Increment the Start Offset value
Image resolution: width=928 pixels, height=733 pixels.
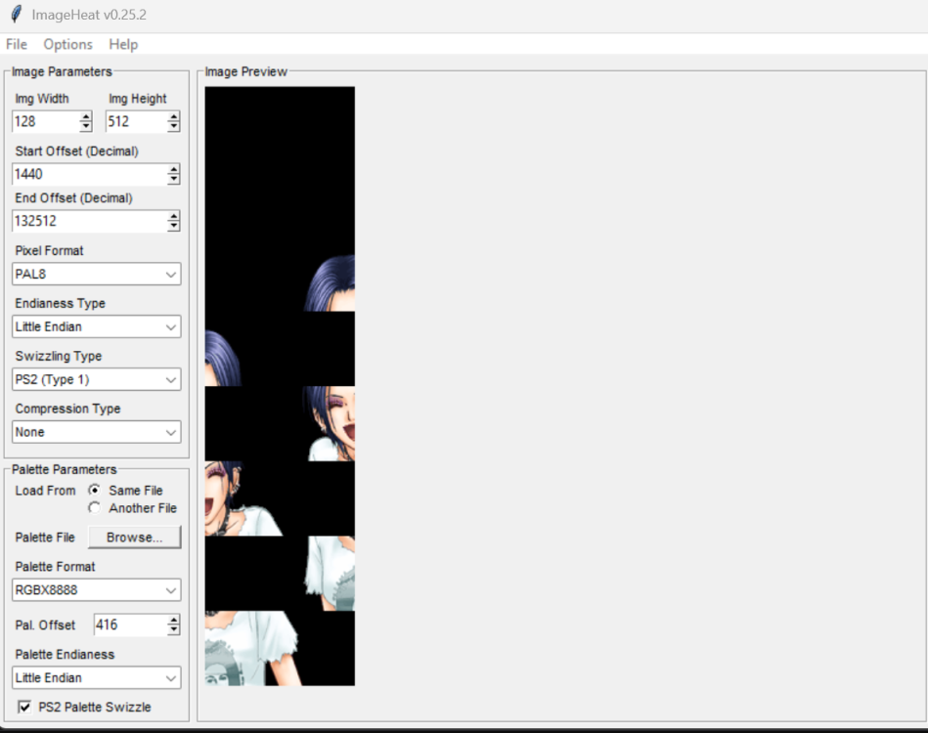[176, 169]
